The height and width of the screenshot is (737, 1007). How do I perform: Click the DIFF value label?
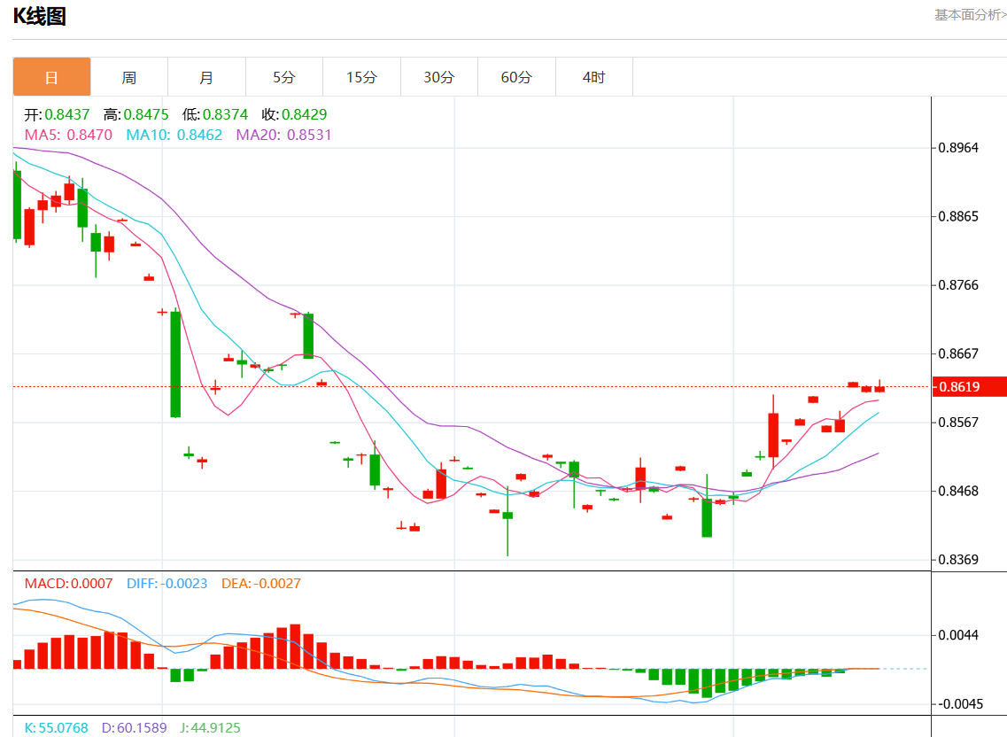tap(167, 584)
